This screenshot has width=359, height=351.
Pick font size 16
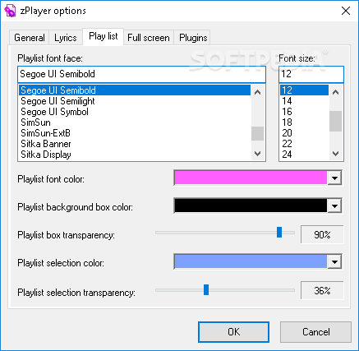point(304,112)
